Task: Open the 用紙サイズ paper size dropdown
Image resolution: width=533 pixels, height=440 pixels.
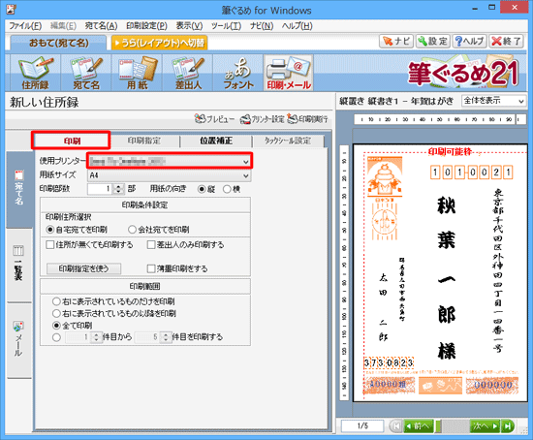Action: [x=170, y=175]
